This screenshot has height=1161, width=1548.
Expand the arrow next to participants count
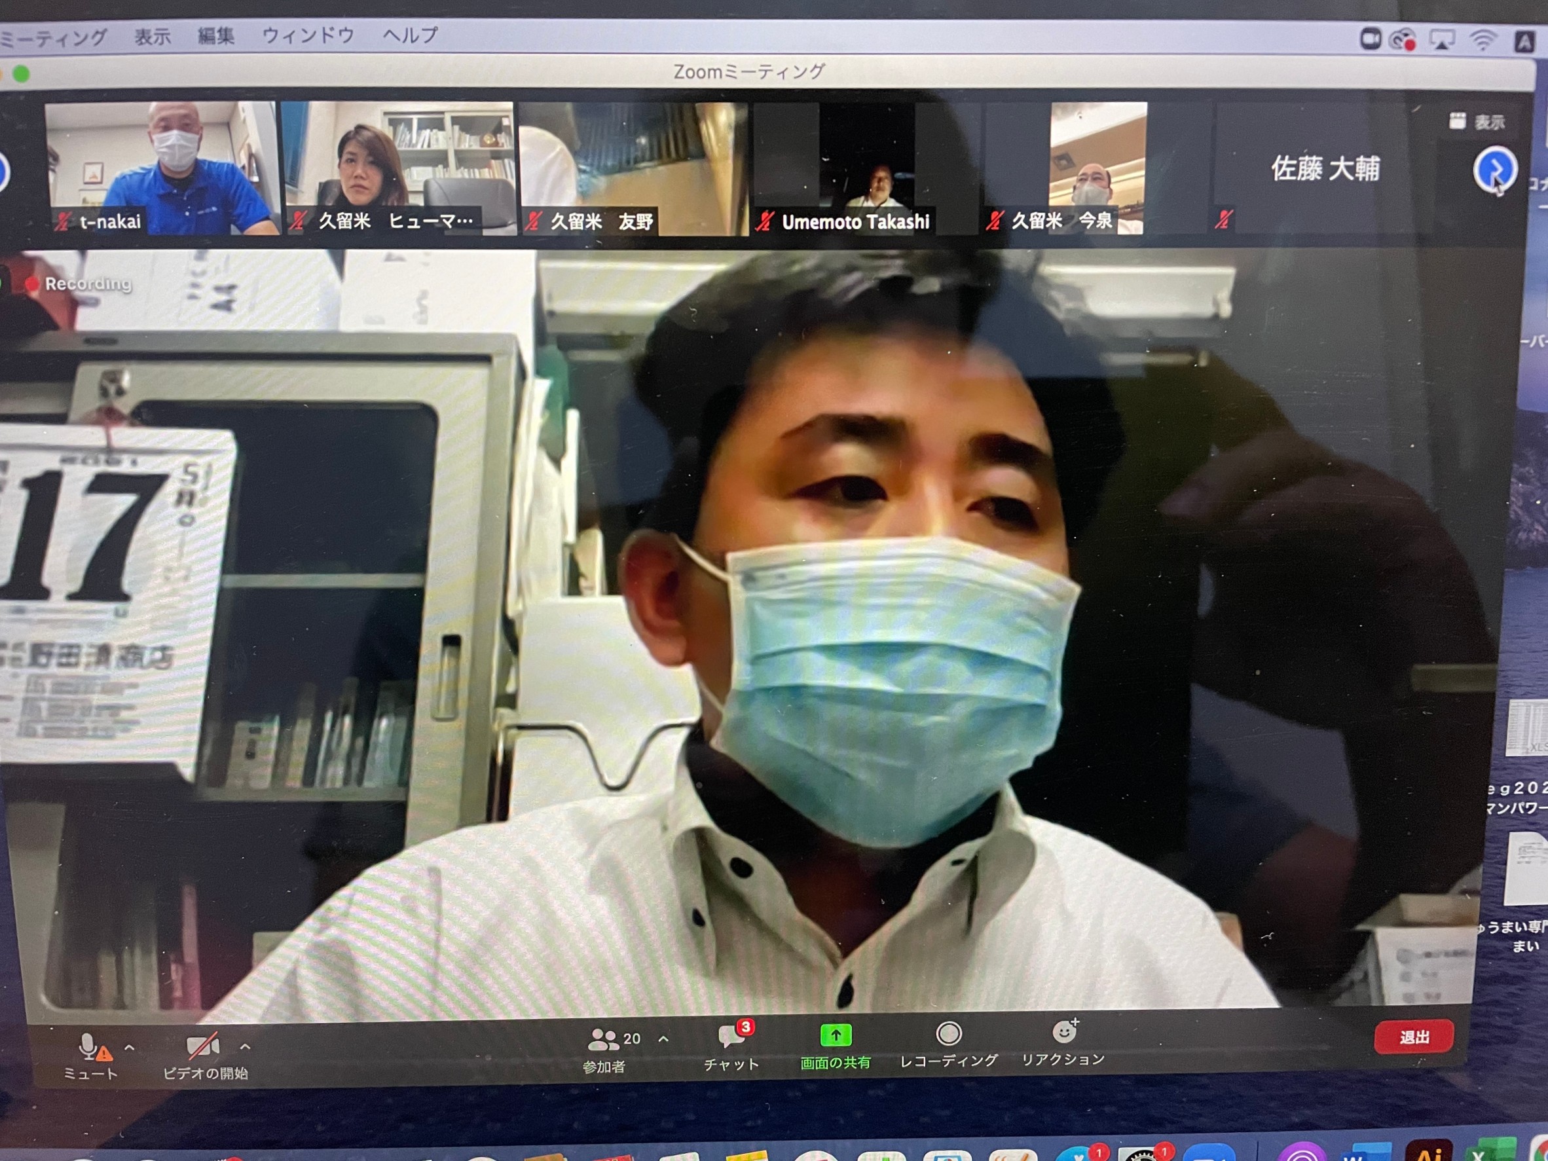point(663,1039)
